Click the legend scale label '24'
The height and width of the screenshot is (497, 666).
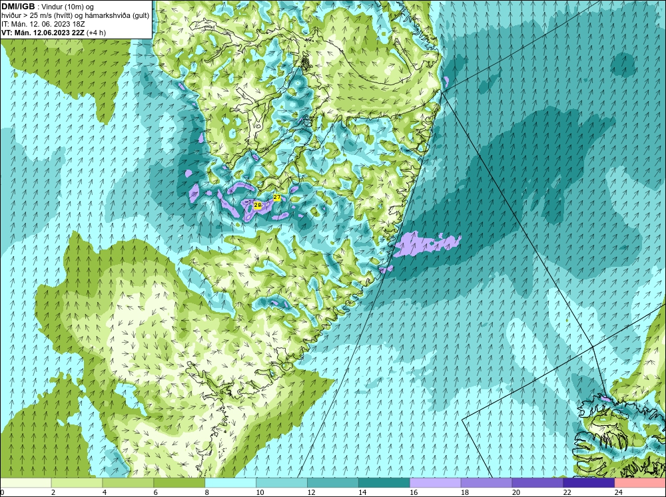[x=619, y=492]
